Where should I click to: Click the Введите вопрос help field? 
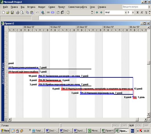click(x=135, y=7)
